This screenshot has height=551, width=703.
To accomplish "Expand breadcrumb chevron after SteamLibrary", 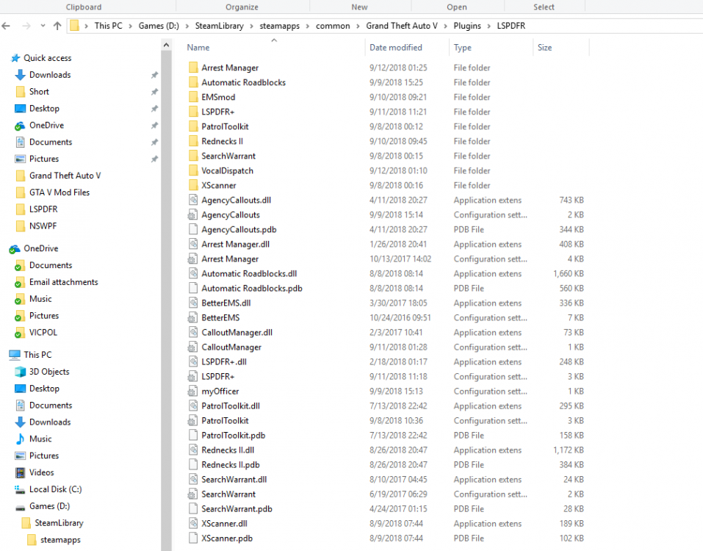I will click(x=251, y=26).
